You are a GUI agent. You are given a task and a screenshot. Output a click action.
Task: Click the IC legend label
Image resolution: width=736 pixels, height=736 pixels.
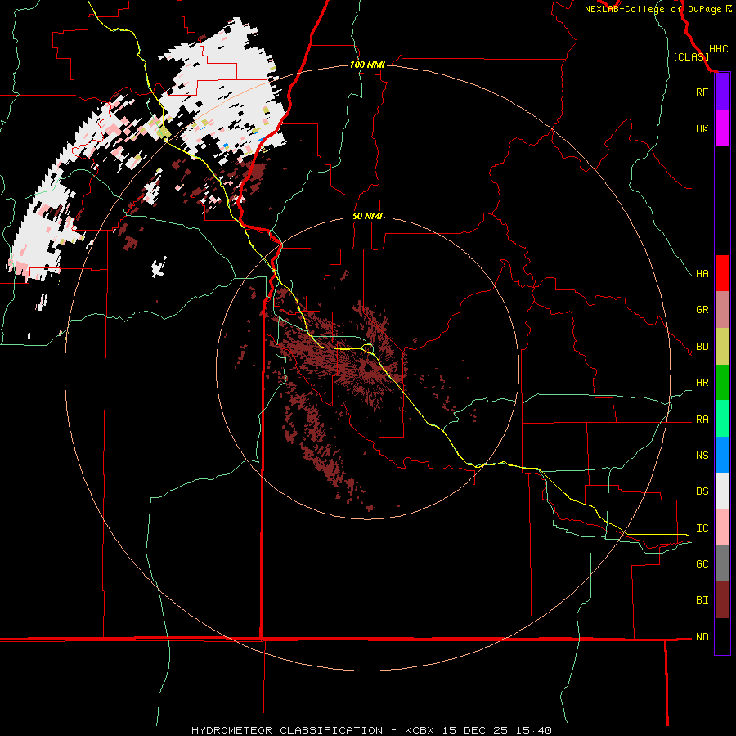(x=702, y=528)
